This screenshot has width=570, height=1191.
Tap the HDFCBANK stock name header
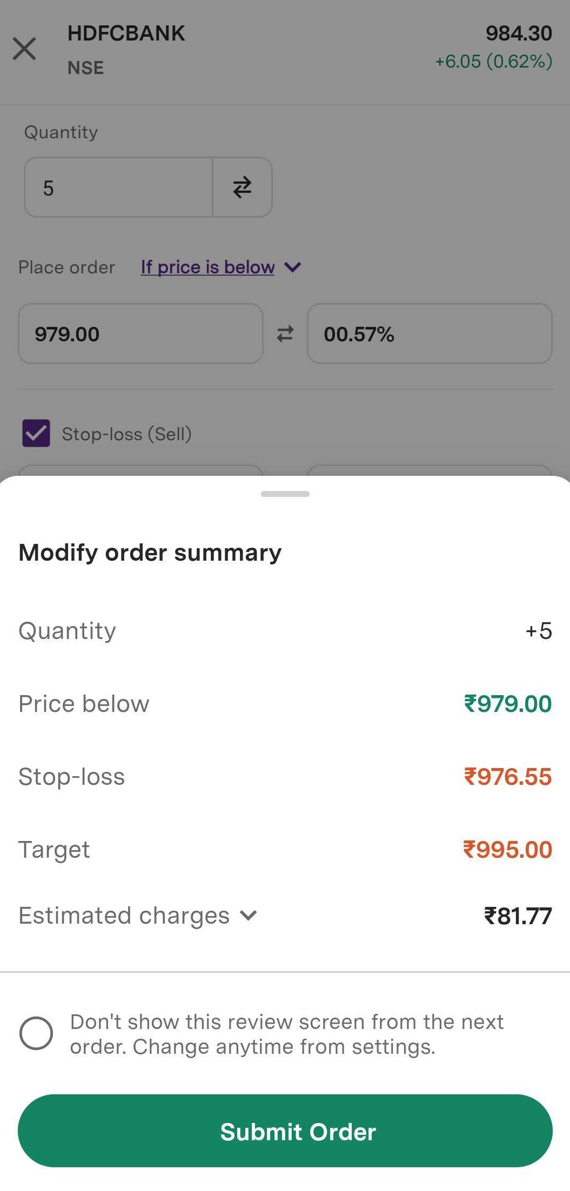(x=126, y=33)
